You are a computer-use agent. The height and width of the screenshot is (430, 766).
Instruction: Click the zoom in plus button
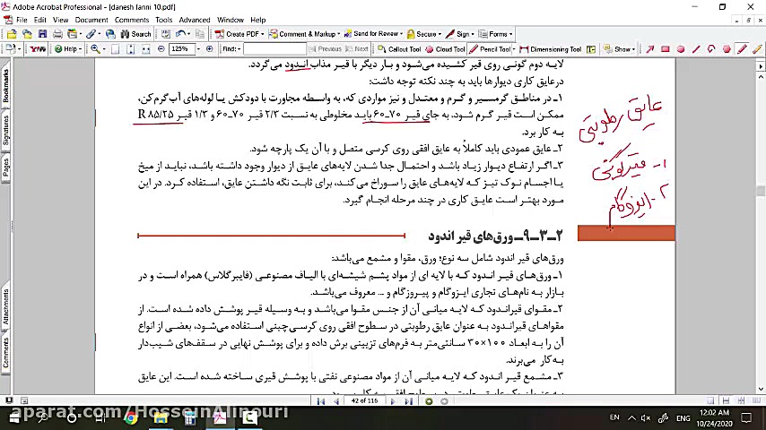210,48
